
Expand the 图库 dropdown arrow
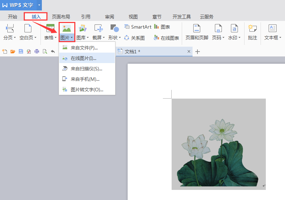(x=88, y=38)
